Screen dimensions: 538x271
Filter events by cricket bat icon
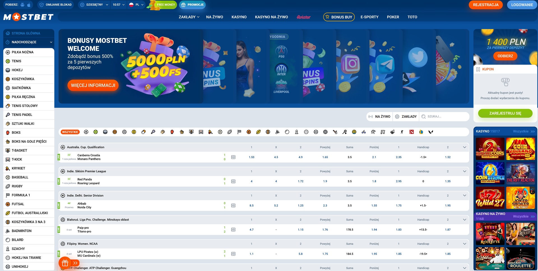pyautogui.click(x=210, y=132)
